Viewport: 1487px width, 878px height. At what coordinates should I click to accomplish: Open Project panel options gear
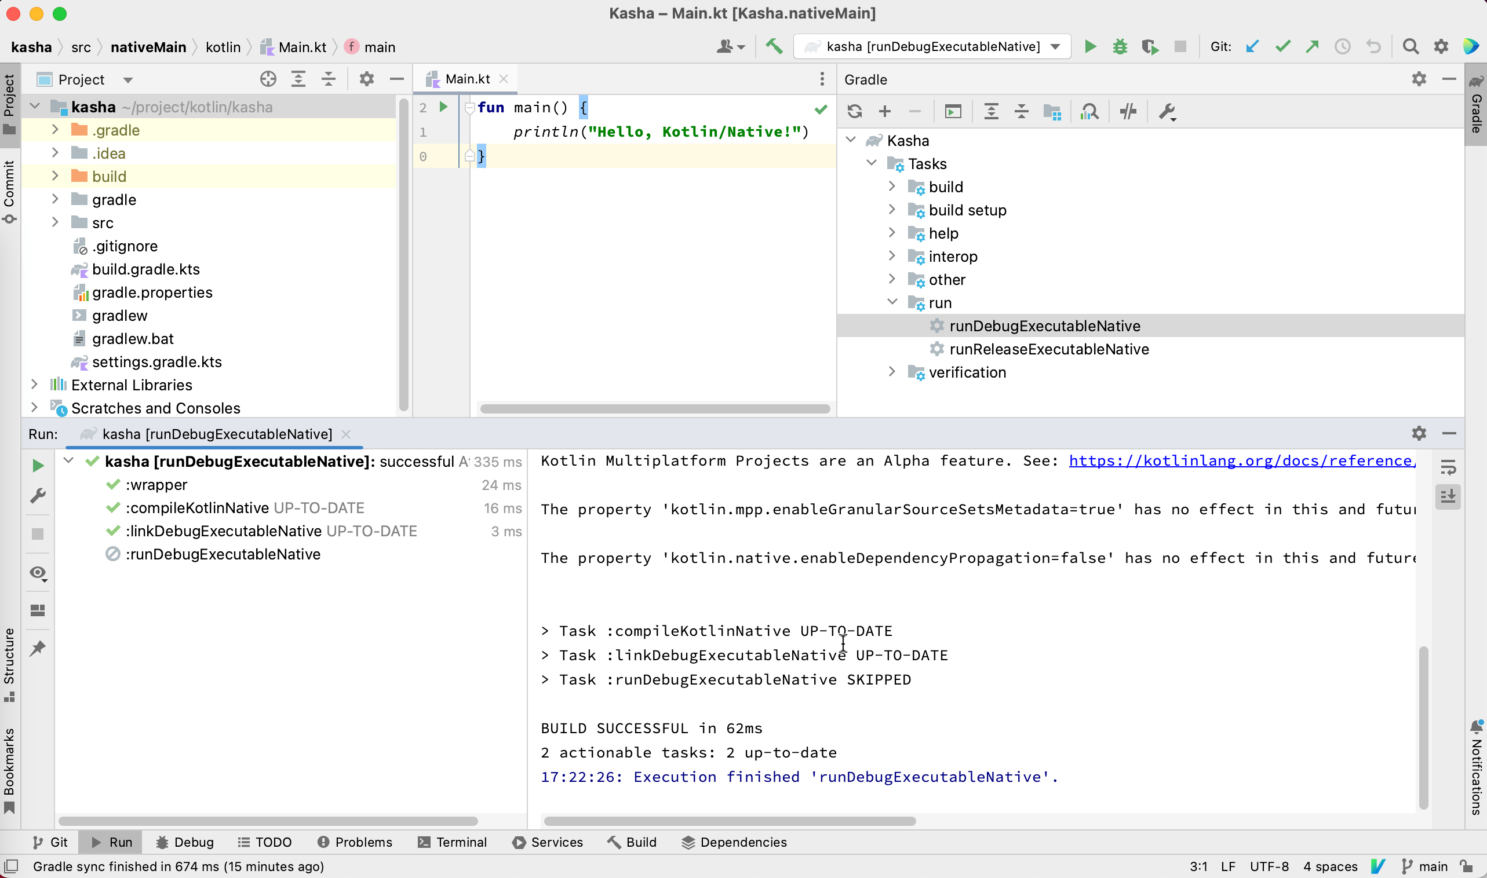coord(366,79)
